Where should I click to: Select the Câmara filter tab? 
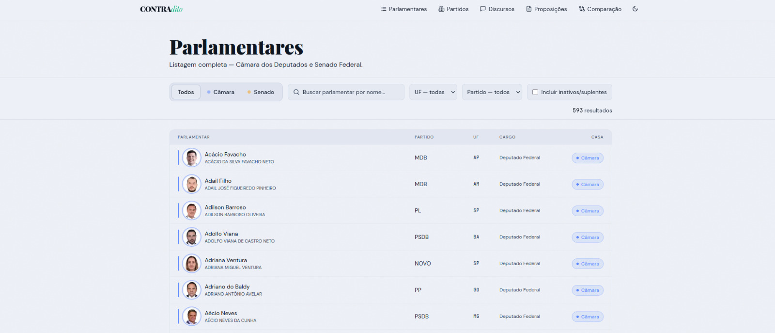coord(220,92)
